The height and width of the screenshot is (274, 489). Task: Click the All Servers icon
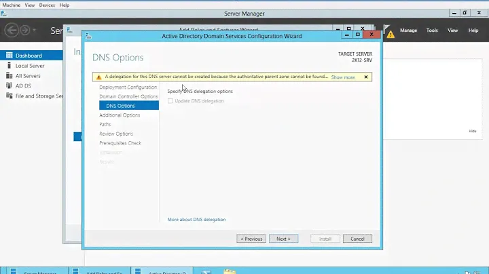pyautogui.click(x=9, y=76)
